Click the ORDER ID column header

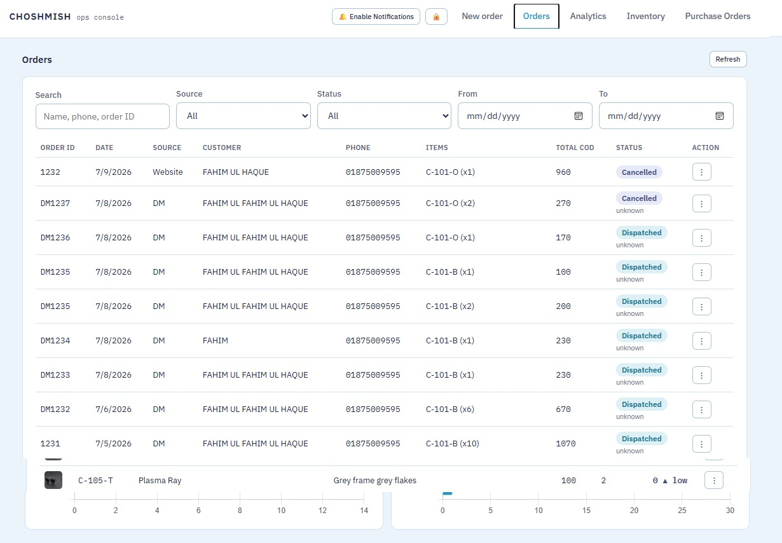pyautogui.click(x=58, y=148)
